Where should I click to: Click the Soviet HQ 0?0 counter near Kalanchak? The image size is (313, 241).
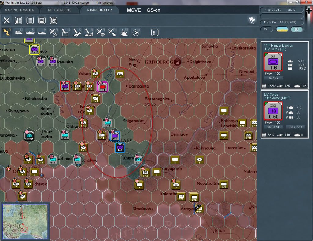pyautogui.click(x=181, y=197)
